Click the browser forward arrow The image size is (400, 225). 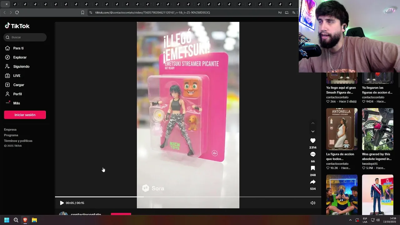pos(11,12)
